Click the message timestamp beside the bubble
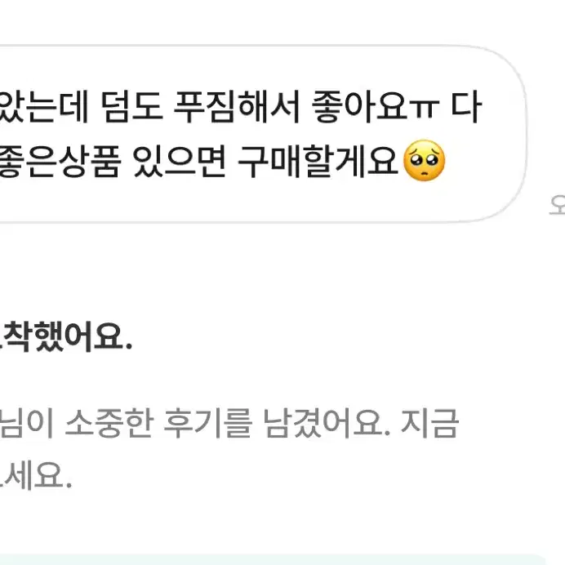Screen dimensions: 565x565 pyautogui.click(x=557, y=205)
